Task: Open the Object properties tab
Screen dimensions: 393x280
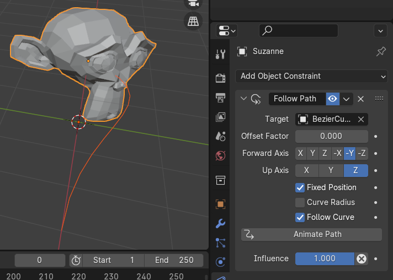Action: click(220, 204)
